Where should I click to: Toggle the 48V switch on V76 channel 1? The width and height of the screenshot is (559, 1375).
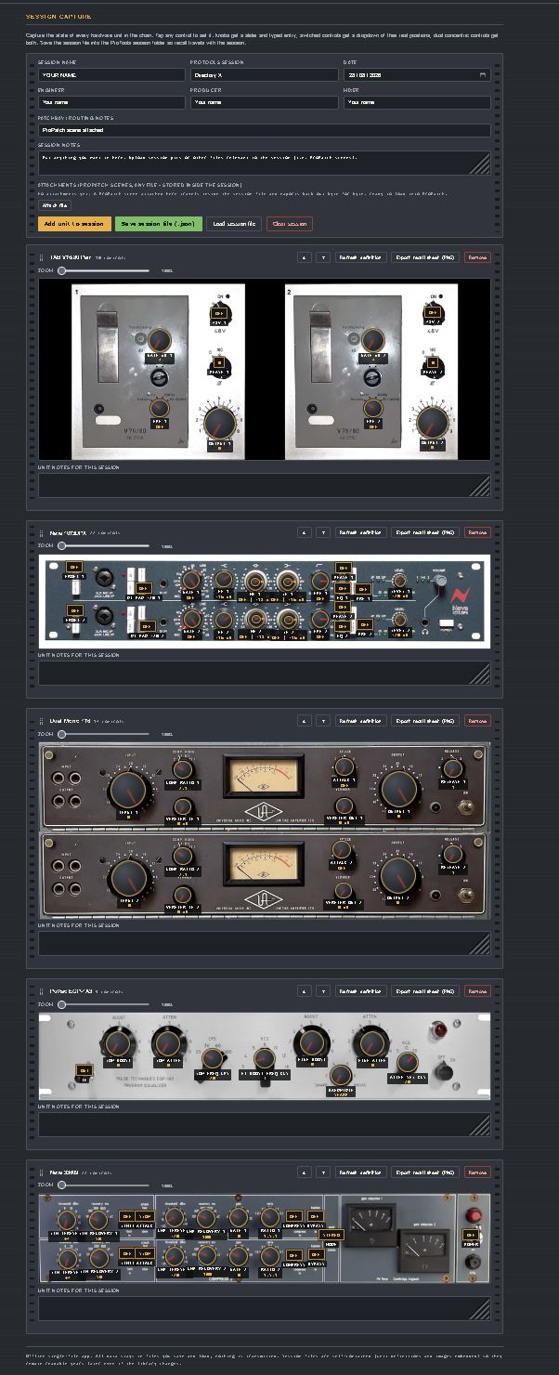pyautogui.click(x=217, y=312)
